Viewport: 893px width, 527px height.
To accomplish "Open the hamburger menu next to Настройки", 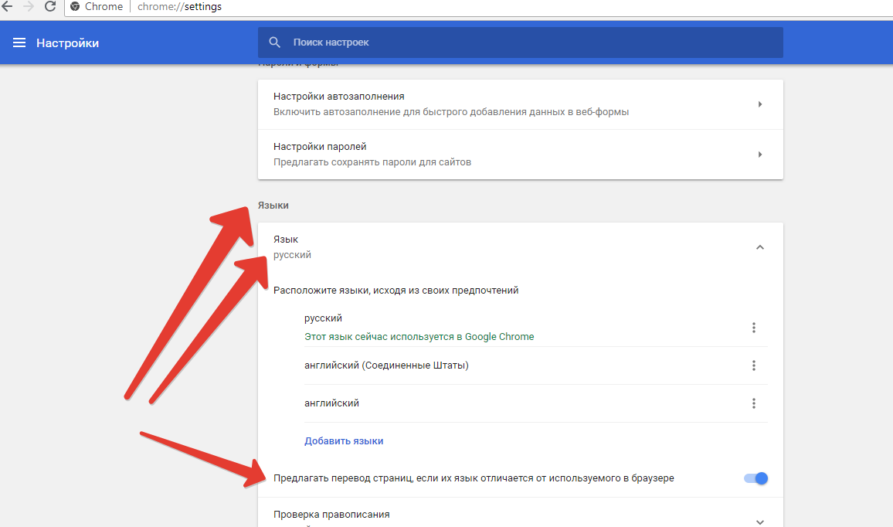I will coord(19,42).
